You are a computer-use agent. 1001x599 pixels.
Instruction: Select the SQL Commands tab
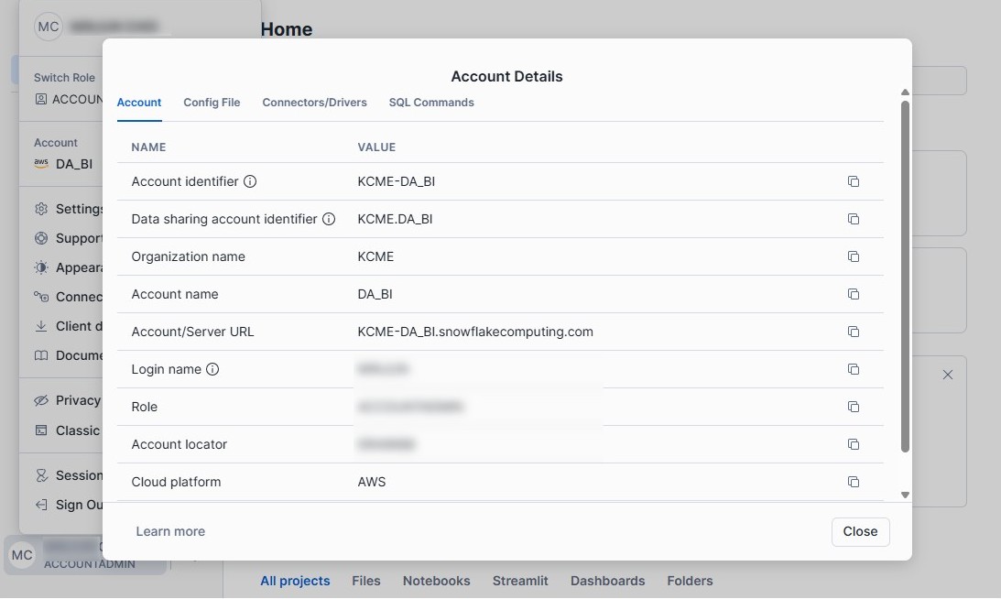(x=431, y=103)
